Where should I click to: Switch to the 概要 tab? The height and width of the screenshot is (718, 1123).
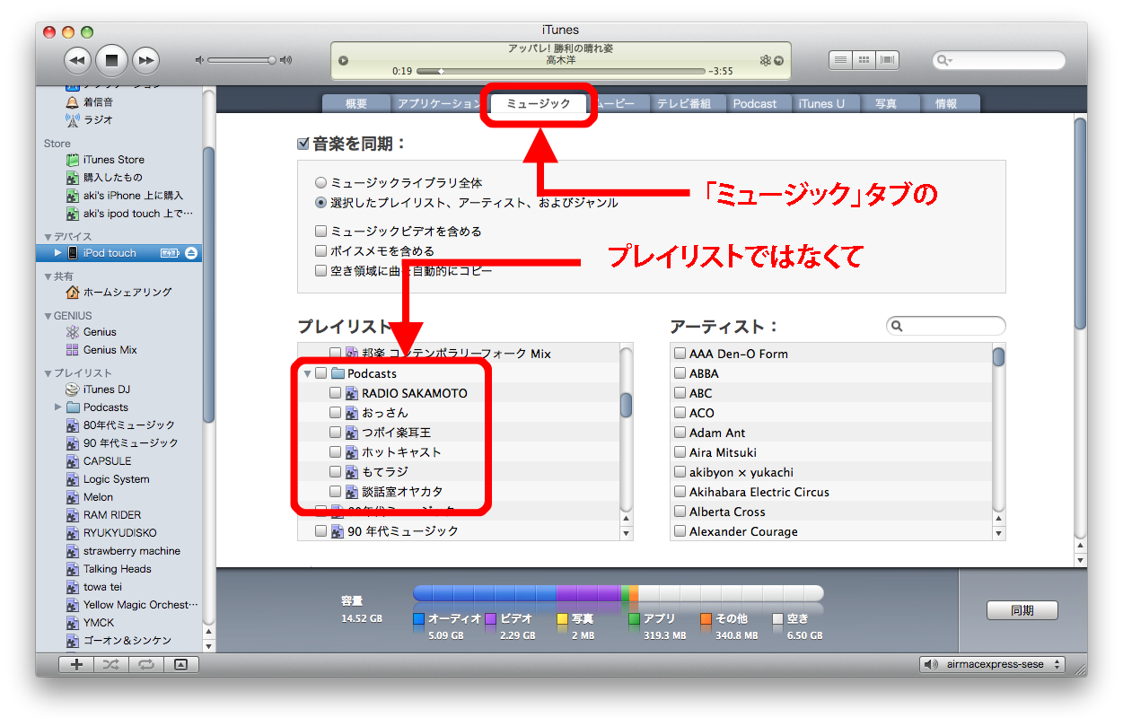pos(356,103)
